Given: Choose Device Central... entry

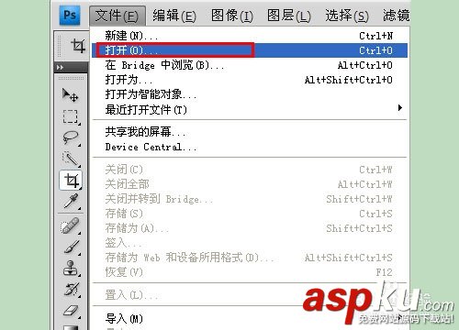Looking at the screenshot, I should tap(250, 147).
